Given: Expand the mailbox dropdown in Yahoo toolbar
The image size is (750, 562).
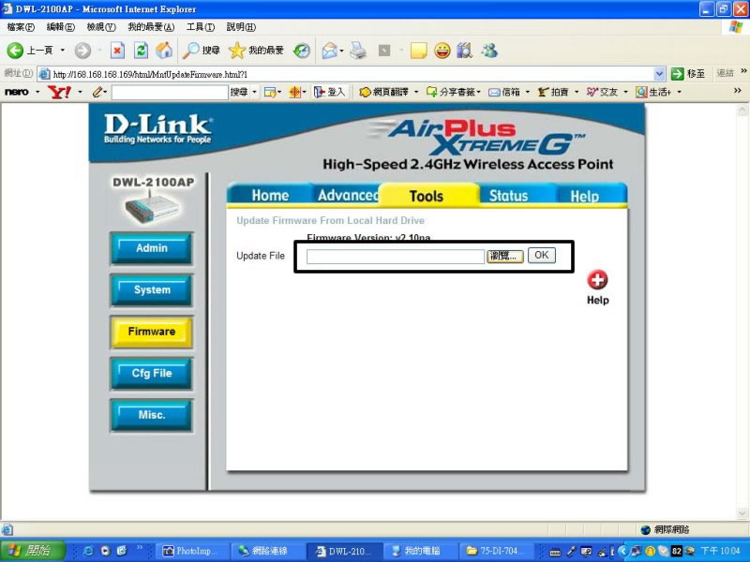Looking at the screenshot, I should [528, 92].
